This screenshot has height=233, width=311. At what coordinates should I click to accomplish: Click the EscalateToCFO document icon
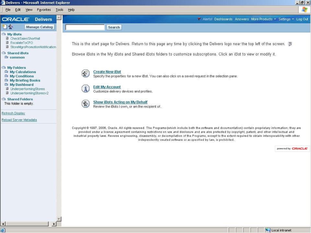7,43
